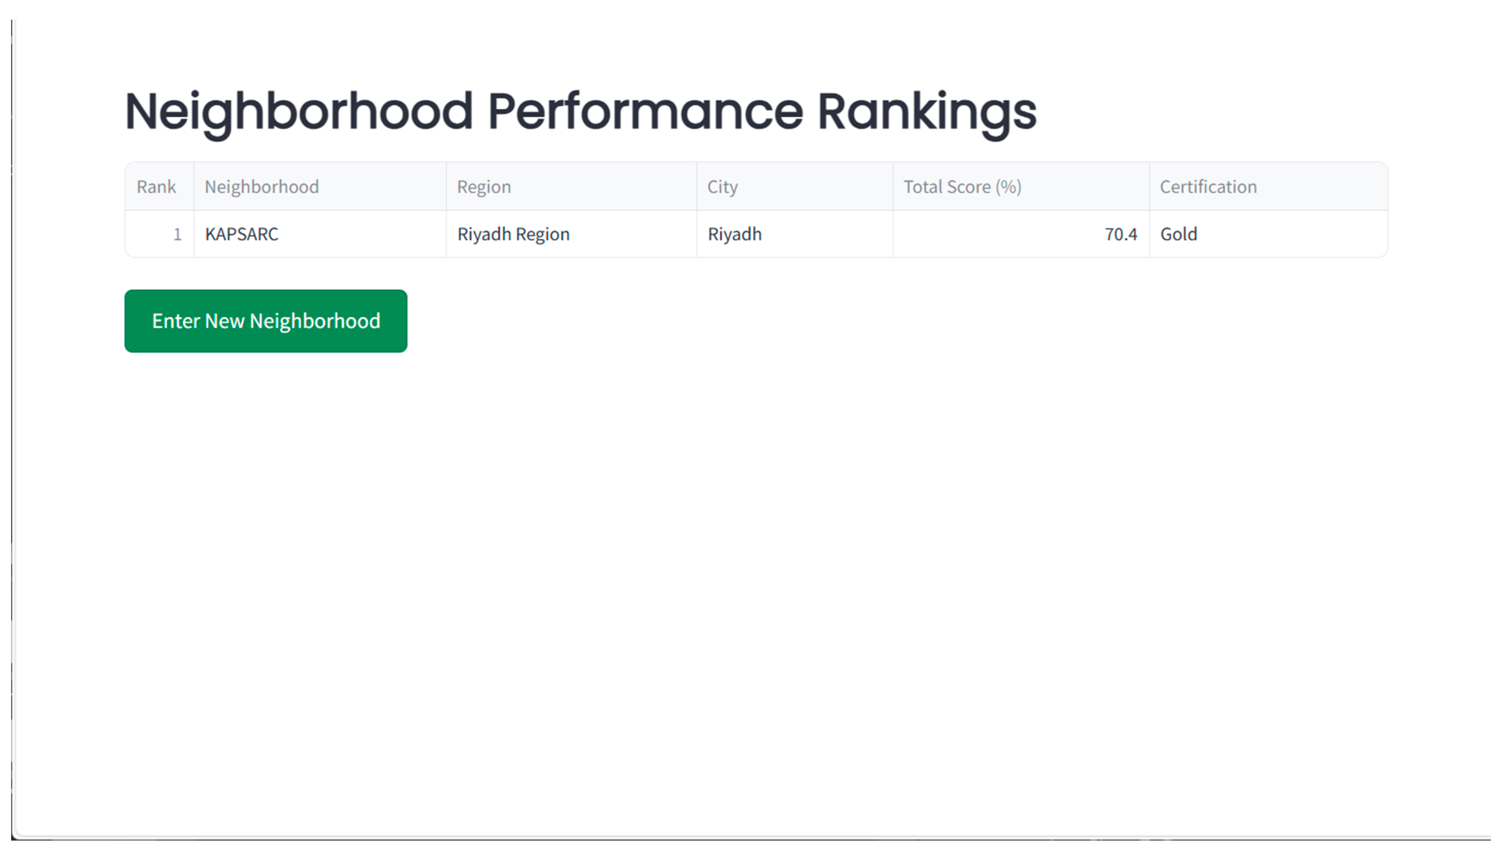Click the Enter New Neighborhood button
This screenshot has height=858, width=1507.
[x=266, y=321]
